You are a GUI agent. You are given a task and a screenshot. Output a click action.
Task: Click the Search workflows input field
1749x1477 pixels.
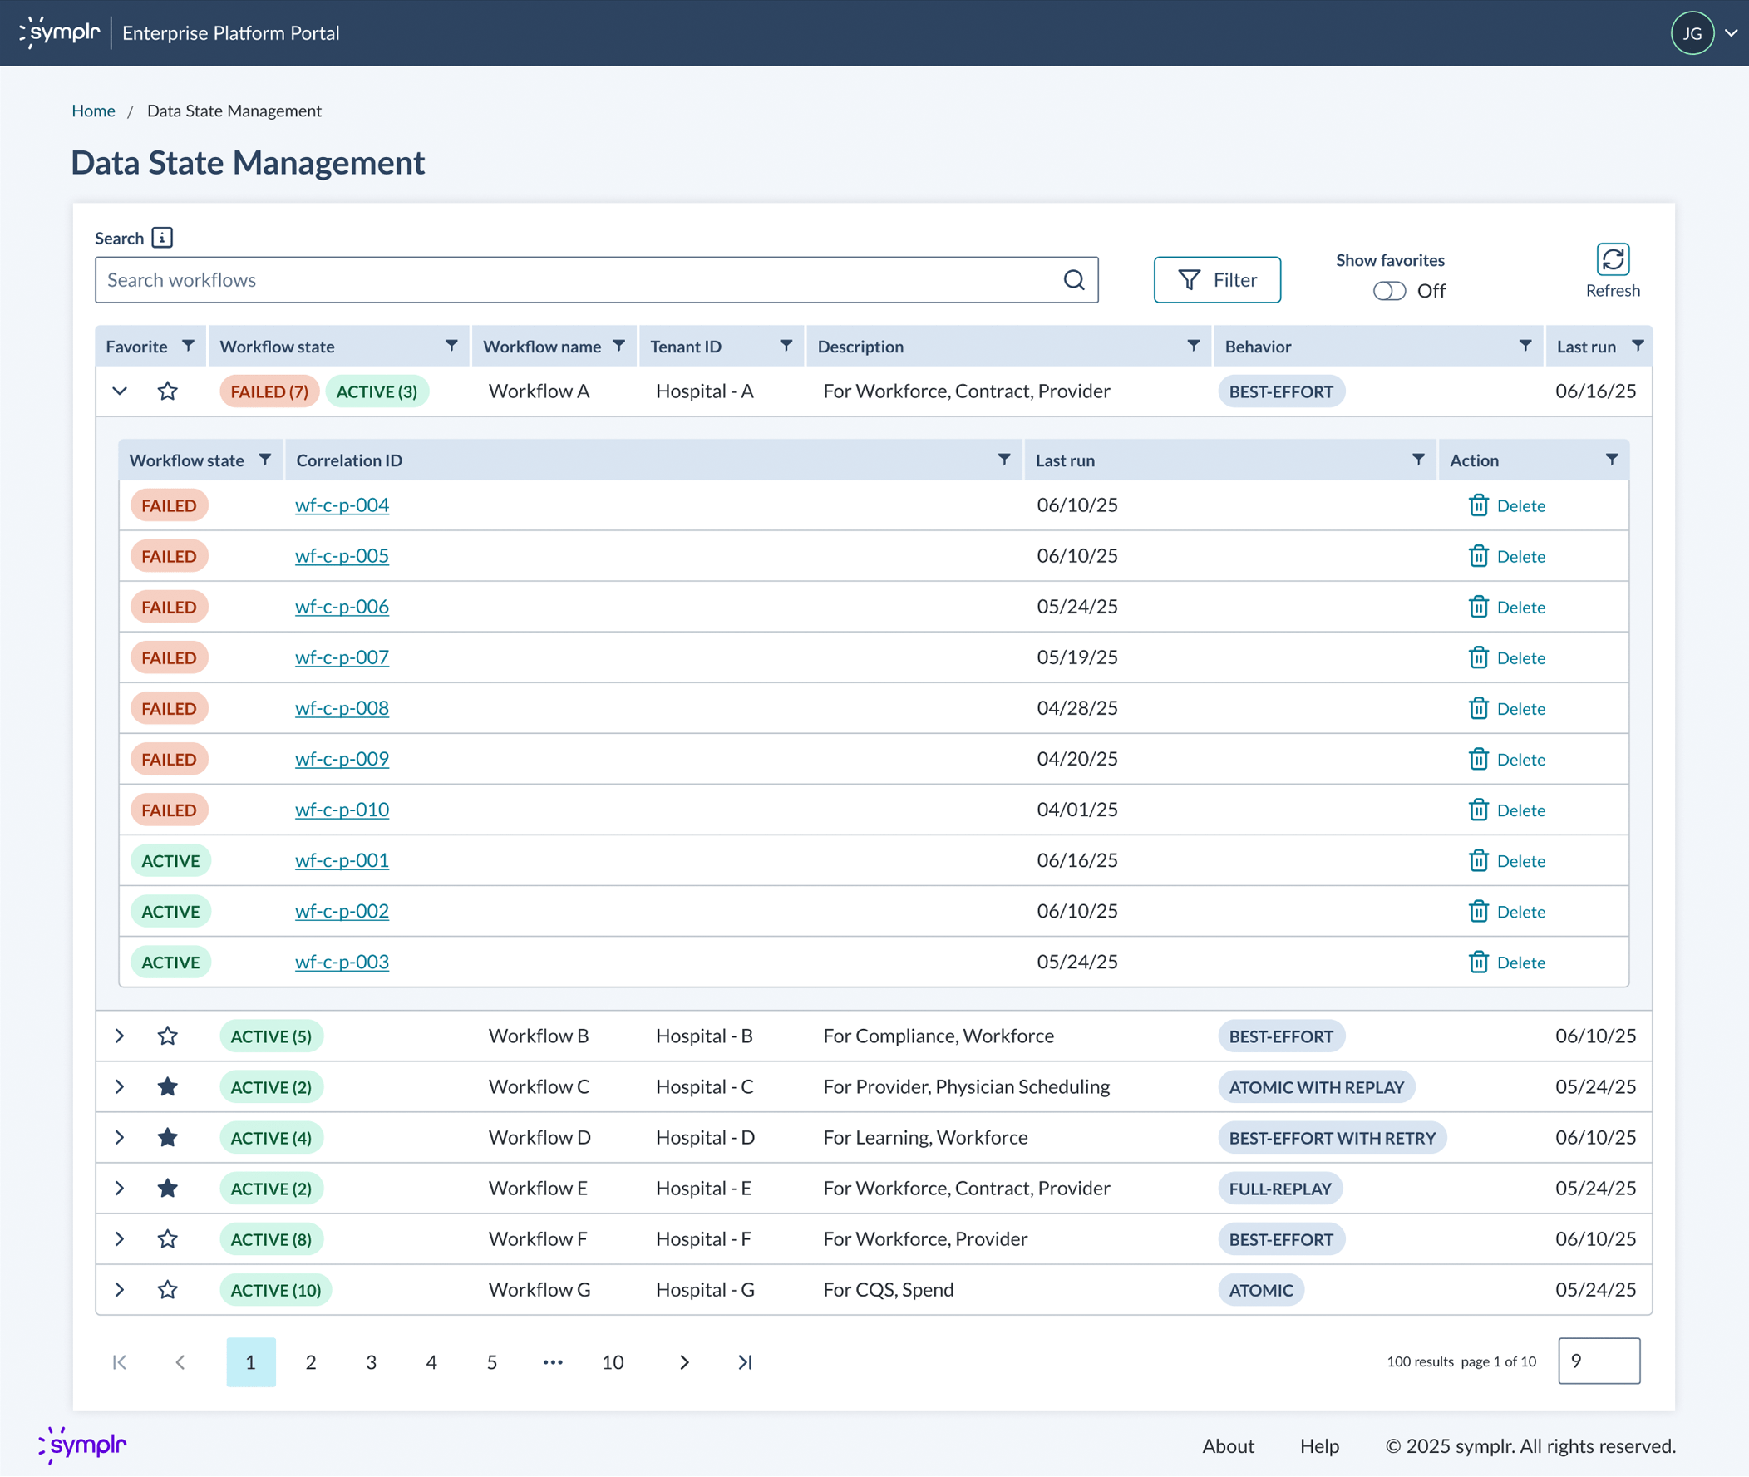coord(578,279)
